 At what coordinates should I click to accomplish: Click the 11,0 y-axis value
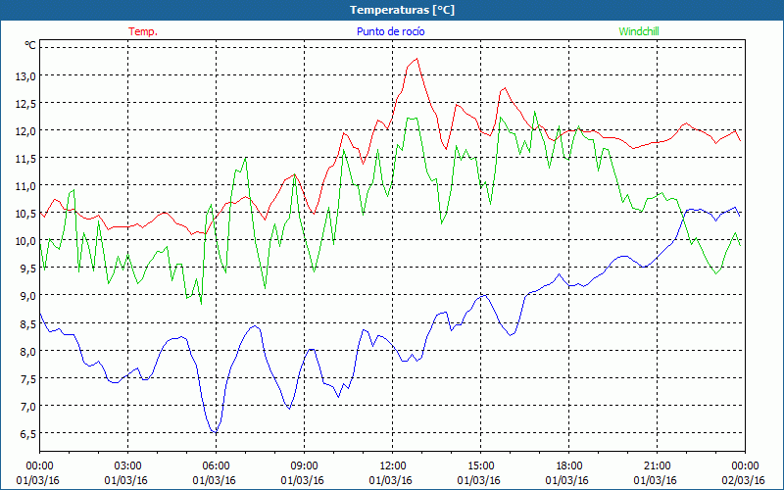pyautogui.click(x=26, y=186)
